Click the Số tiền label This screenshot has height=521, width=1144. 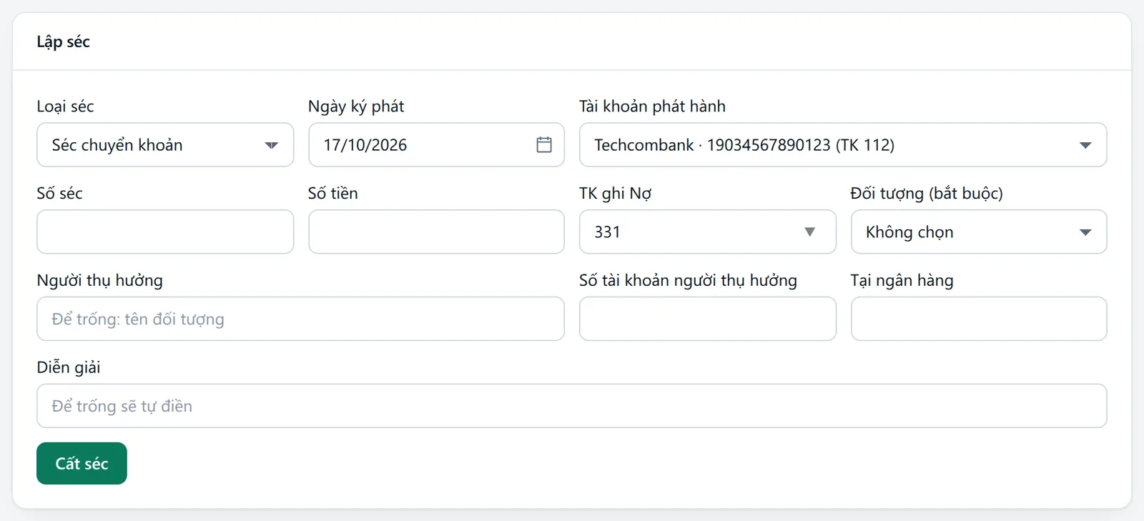[x=332, y=194]
